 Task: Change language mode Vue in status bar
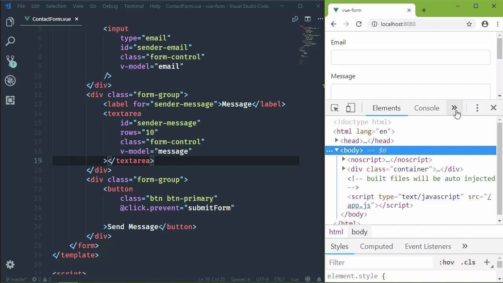point(294,279)
